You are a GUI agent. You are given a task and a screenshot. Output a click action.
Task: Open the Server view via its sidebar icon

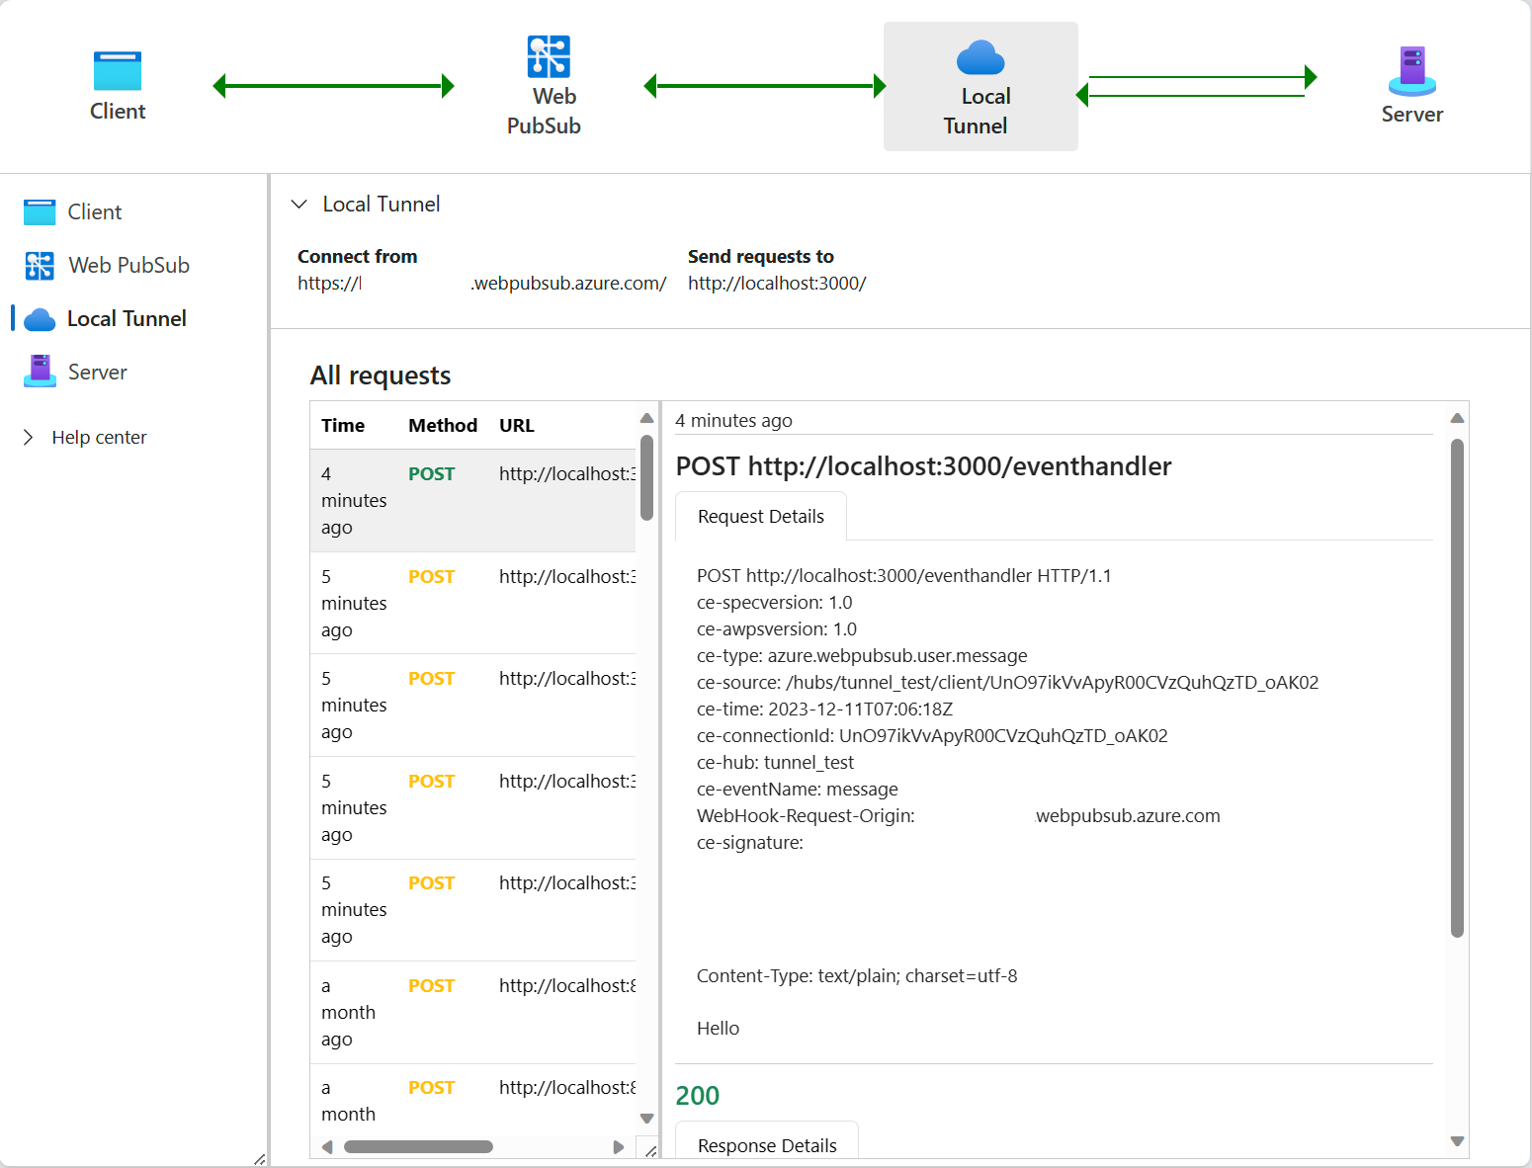pos(38,371)
